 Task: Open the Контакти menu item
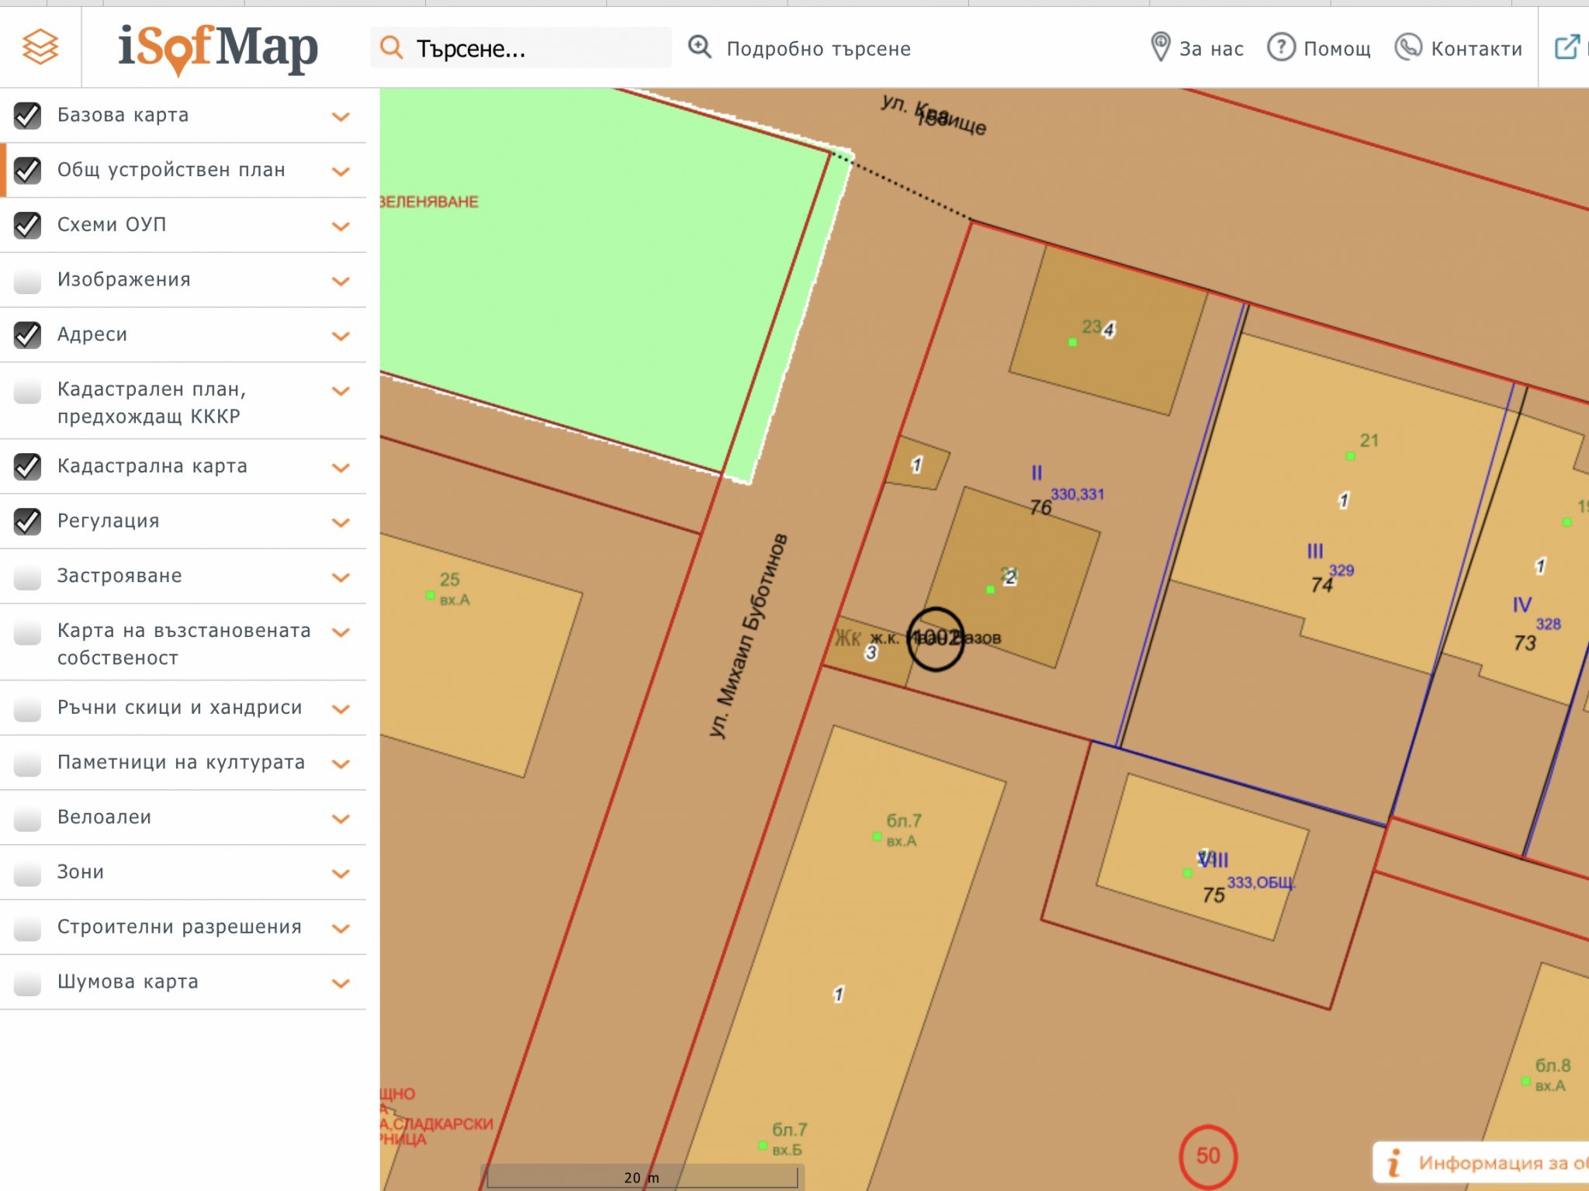pos(1476,49)
